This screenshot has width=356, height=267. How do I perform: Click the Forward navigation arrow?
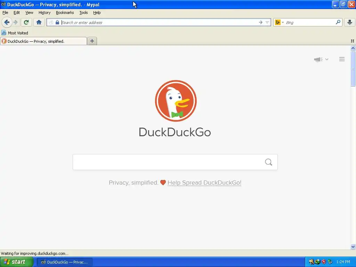(15, 22)
